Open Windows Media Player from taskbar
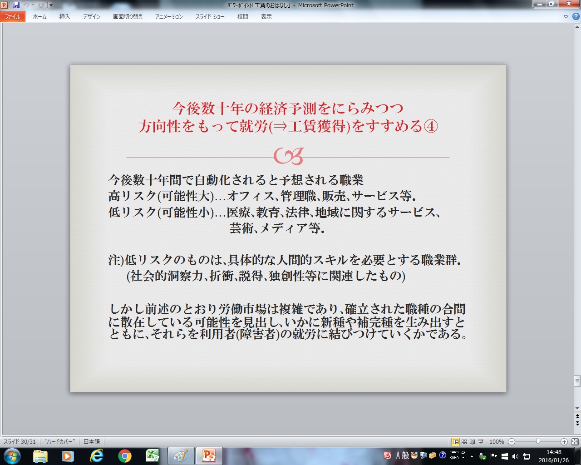The height and width of the screenshot is (465, 581). pos(68,455)
